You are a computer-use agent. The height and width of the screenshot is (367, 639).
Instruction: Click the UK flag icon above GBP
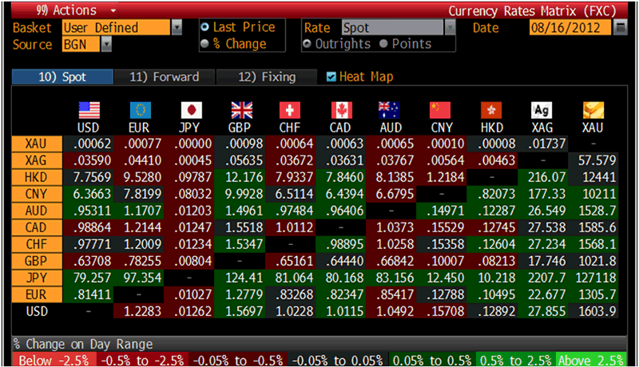(241, 110)
